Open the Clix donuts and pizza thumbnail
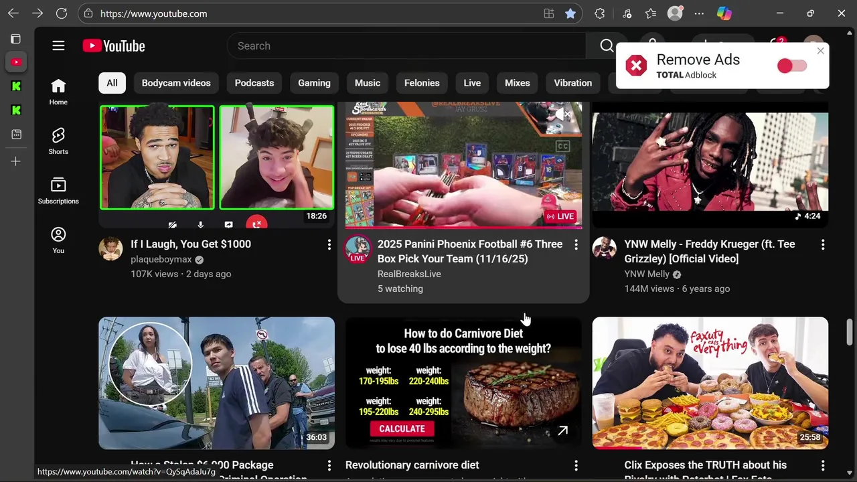This screenshot has height=482, width=857. click(x=710, y=383)
